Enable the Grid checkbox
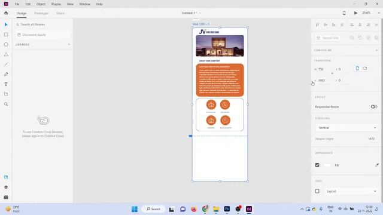The image size is (383, 215). coord(317,191)
